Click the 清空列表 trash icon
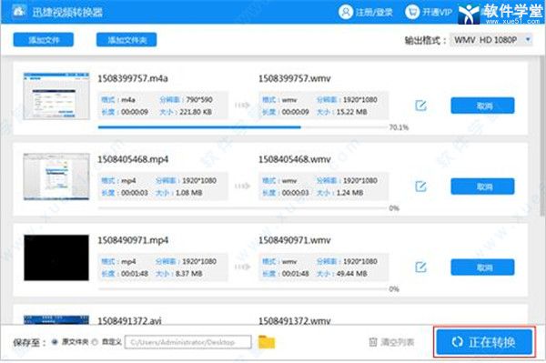The height and width of the screenshot is (363, 546). click(373, 342)
